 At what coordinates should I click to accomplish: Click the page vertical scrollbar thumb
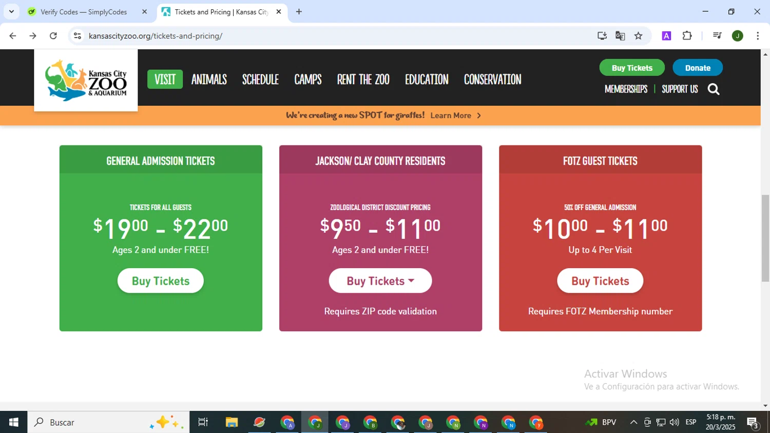(765, 238)
